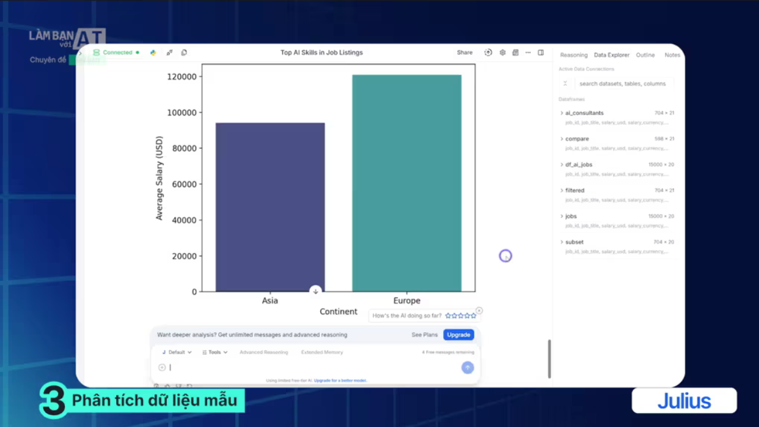Click the scroll-to-bottom down arrow on chart
This screenshot has width=759, height=427.
[x=315, y=291]
